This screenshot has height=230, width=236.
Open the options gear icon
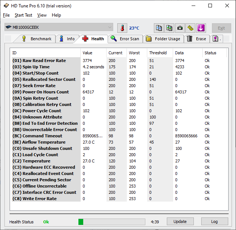point(191,28)
